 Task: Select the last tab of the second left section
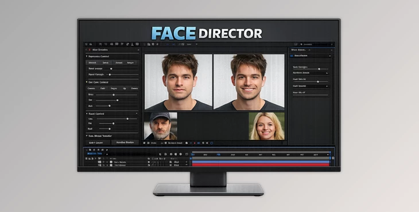[x=134, y=88]
